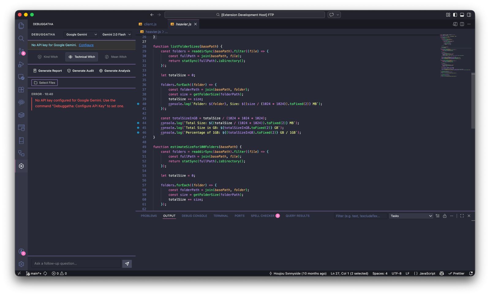Open Copilot status icon in status bar
The height and width of the screenshot is (296, 490).
(x=442, y=273)
